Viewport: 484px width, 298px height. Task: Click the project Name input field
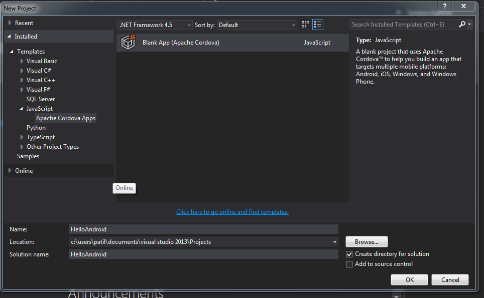coord(203,229)
